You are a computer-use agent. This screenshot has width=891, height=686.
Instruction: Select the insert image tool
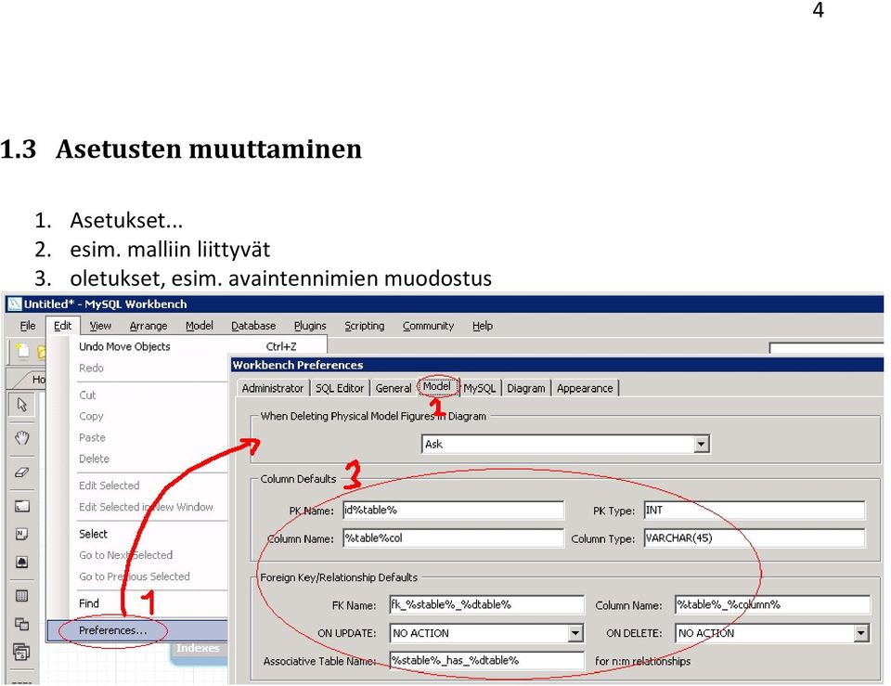[x=22, y=563]
